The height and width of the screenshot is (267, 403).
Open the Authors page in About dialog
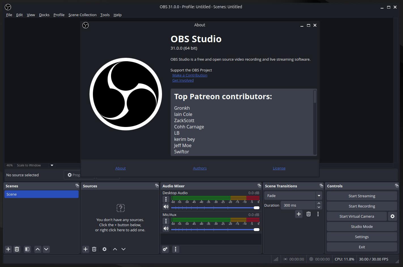pyautogui.click(x=199, y=168)
